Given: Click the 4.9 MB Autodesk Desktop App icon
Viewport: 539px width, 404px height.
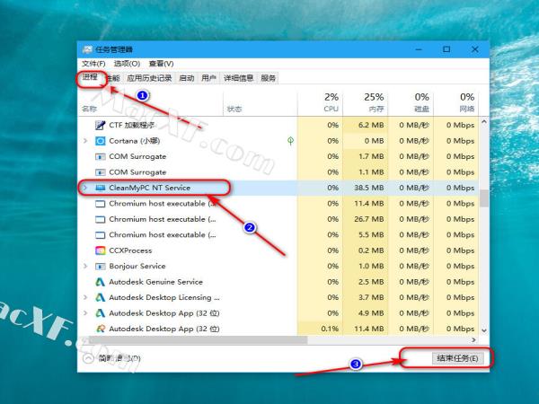Looking at the screenshot, I should [x=100, y=313].
